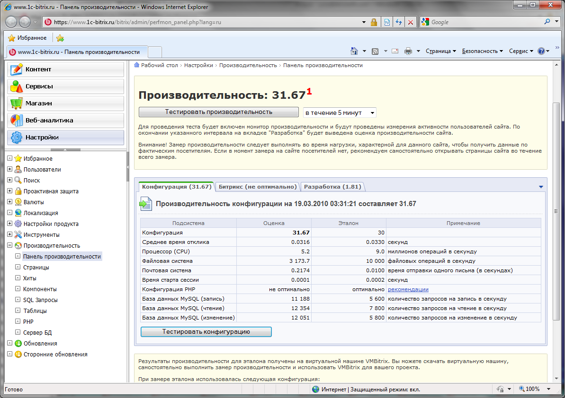Viewport: 565px width, 398px height.
Task: Open the Безопасность menu
Action: pyautogui.click(x=483, y=51)
